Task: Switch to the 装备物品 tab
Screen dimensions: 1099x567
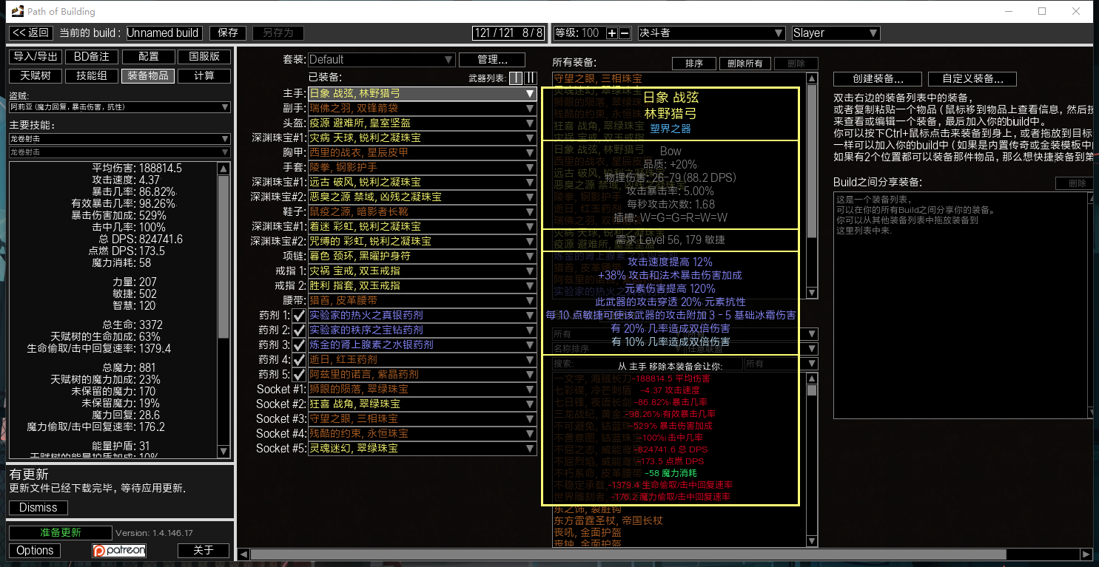Action: (x=148, y=76)
